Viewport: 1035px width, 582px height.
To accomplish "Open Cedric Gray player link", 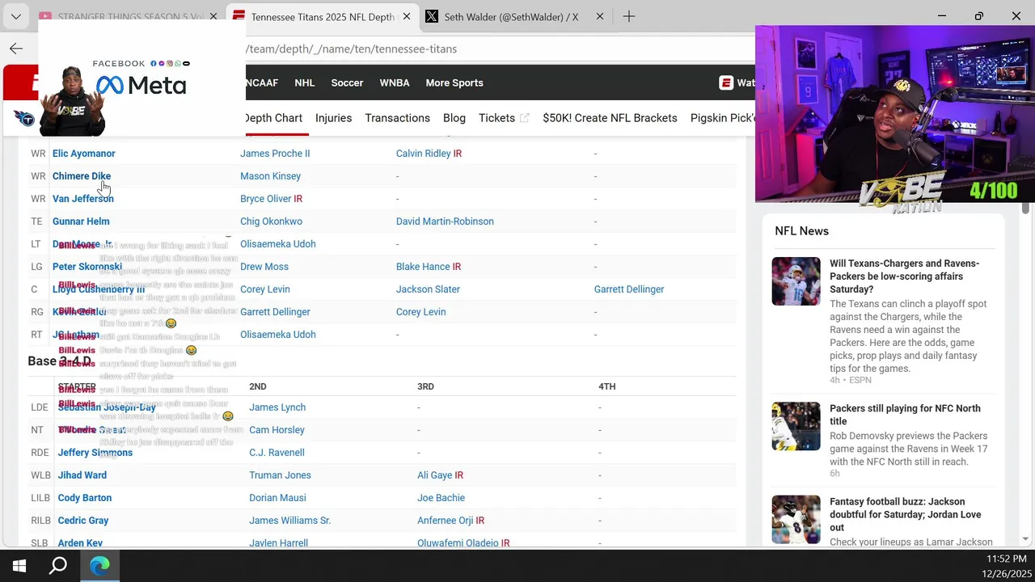I will click(x=83, y=521).
